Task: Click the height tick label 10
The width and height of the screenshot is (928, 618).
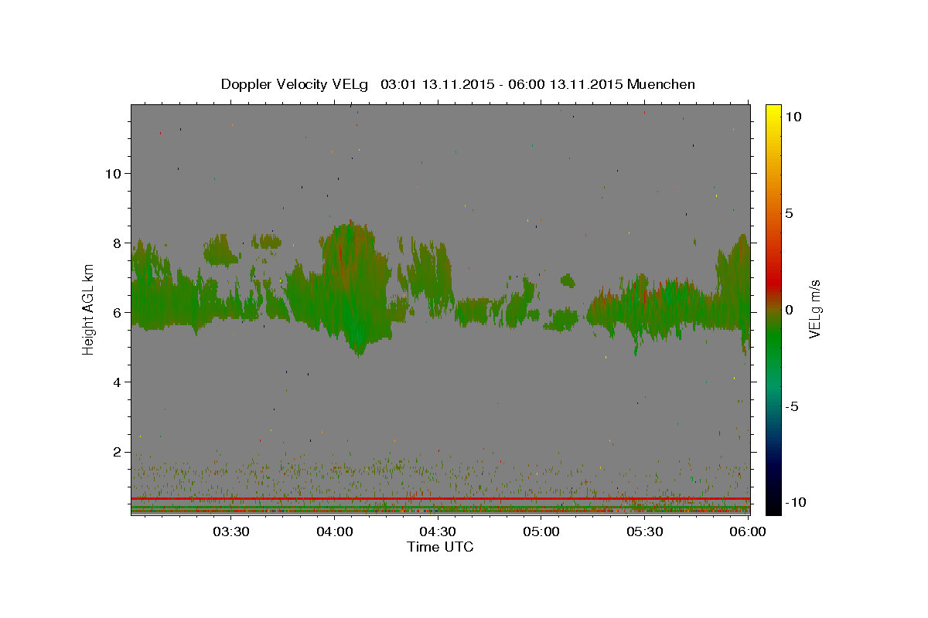Action: (113, 173)
